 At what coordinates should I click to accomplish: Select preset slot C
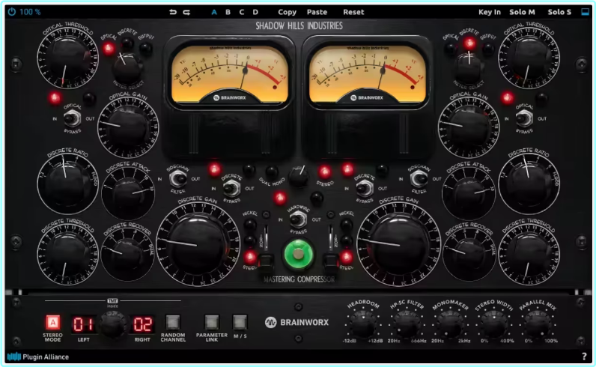(242, 12)
